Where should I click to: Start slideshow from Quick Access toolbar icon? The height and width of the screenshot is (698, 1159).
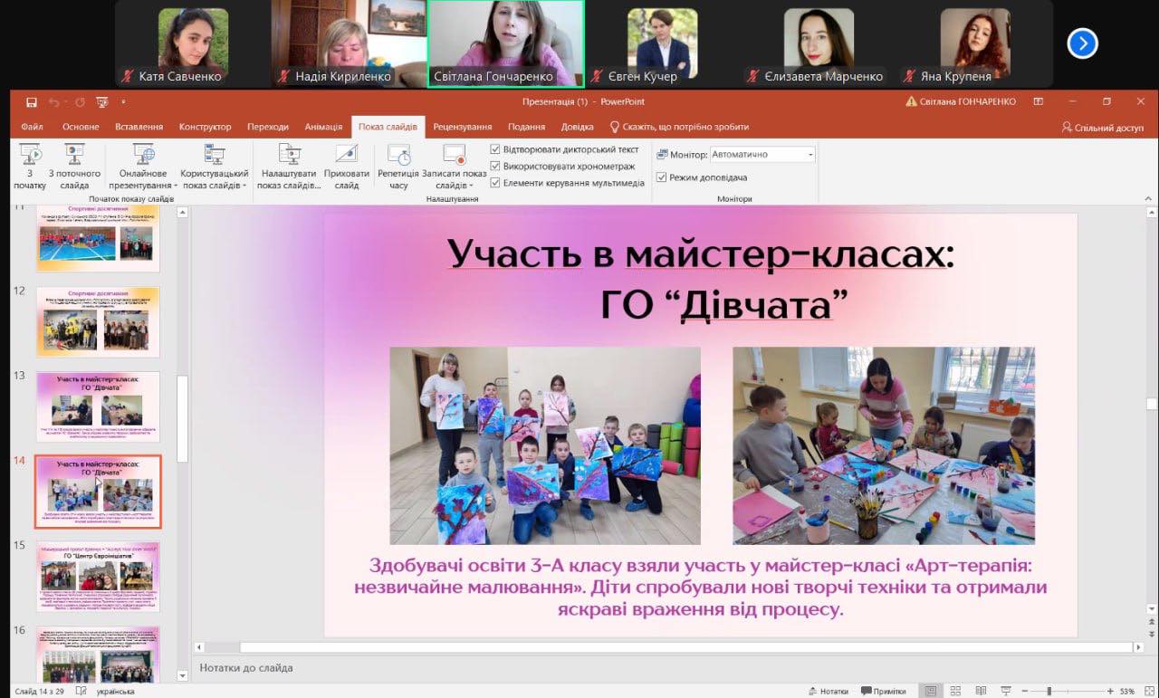101,102
